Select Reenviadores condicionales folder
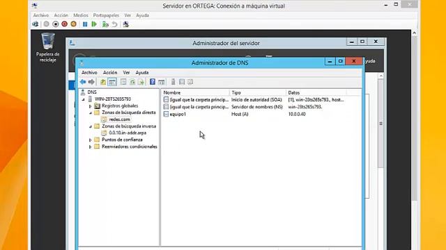446x250 pixels. click(x=130, y=147)
